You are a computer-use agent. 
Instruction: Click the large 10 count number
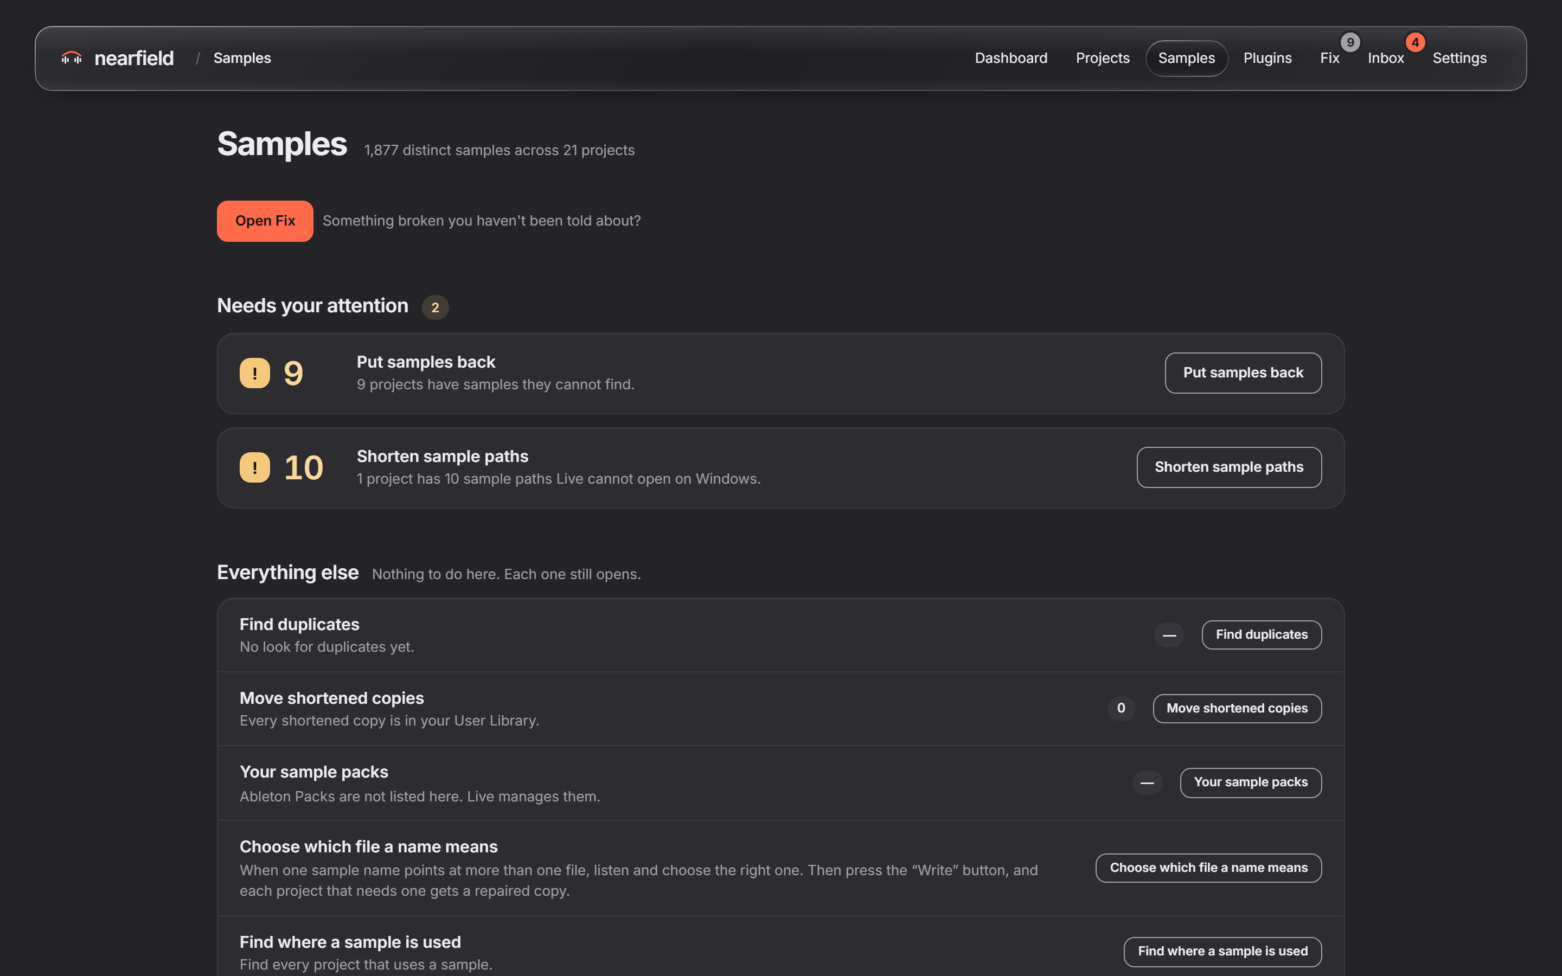click(303, 467)
